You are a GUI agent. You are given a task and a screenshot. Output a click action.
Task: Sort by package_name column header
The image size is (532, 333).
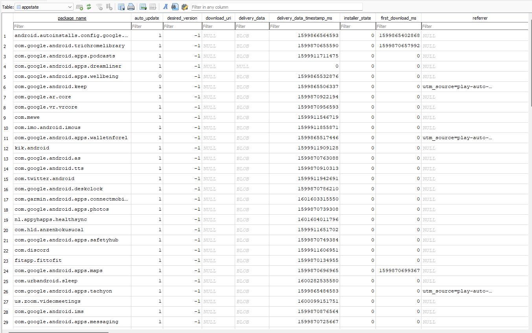coord(72,18)
